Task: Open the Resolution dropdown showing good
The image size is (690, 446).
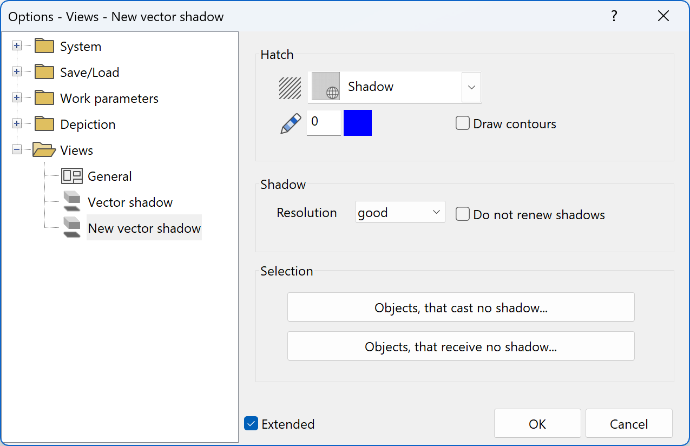Action: coord(400,212)
